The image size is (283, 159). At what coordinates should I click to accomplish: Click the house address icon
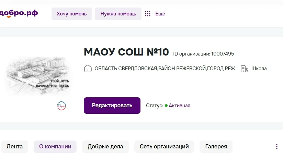[x=88, y=69]
